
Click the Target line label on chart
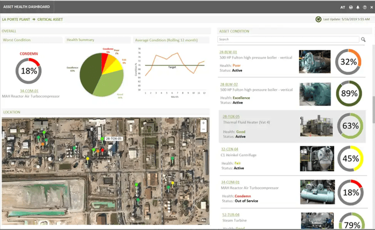coord(172,67)
